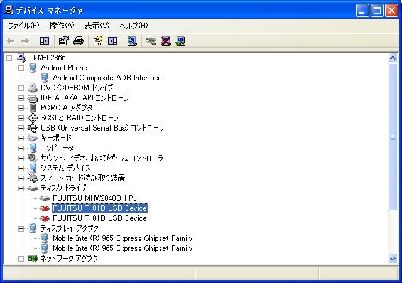This screenshot has height=283, width=402.
Task: Click the vertical scrollbar thumb
Action: click(393, 137)
